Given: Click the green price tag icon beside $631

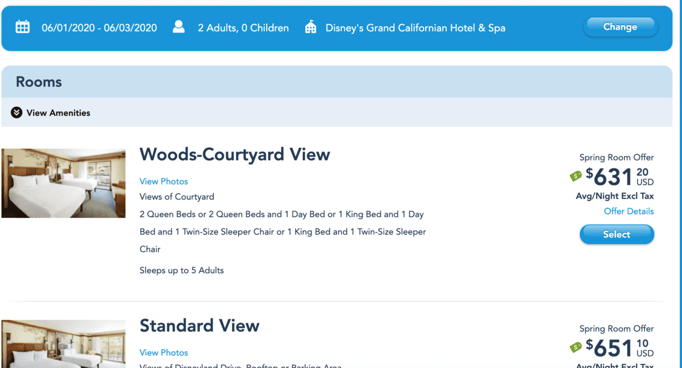Looking at the screenshot, I should pyautogui.click(x=576, y=177).
